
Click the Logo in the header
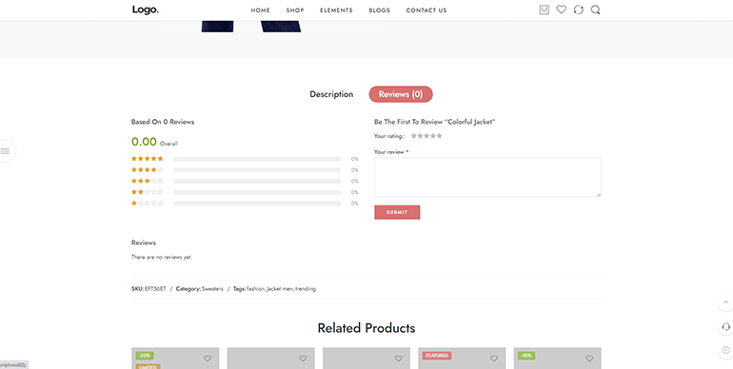coord(146,10)
